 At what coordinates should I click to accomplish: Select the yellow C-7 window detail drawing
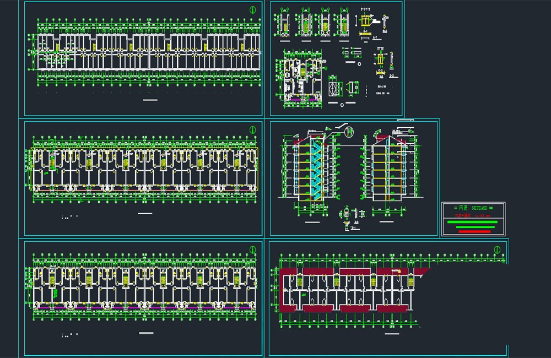tap(365, 20)
